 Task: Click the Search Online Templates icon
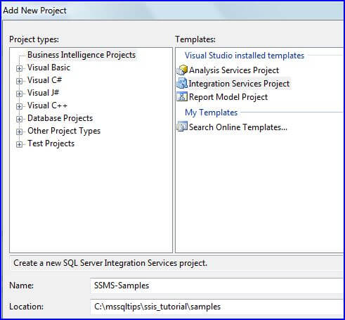(x=182, y=127)
